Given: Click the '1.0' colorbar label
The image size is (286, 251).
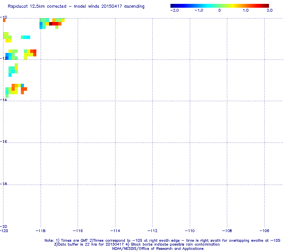Looking at the screenshot, I should [x=246, y=10].
